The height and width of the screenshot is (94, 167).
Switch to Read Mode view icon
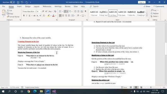131,87
